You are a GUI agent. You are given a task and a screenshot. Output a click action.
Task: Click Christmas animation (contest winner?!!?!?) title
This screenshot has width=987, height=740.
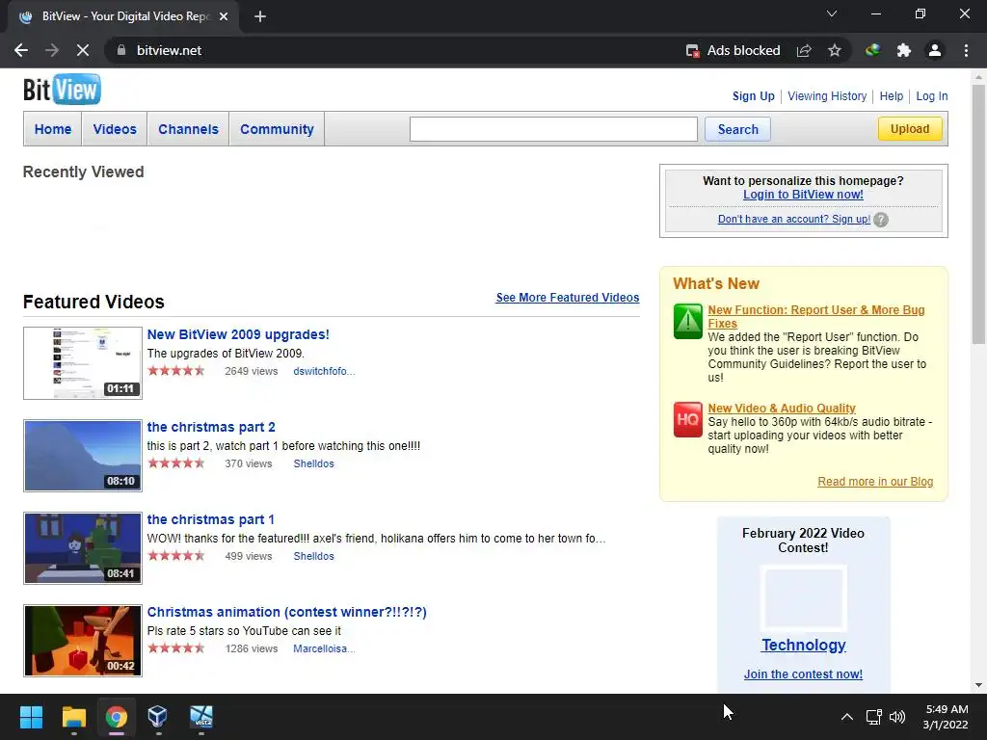286,612
